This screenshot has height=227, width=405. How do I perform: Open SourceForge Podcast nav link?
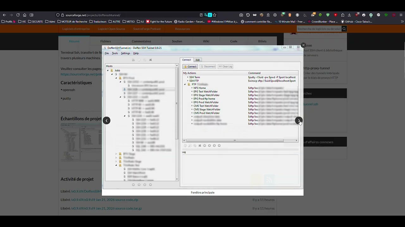click(x=147, y=29)
